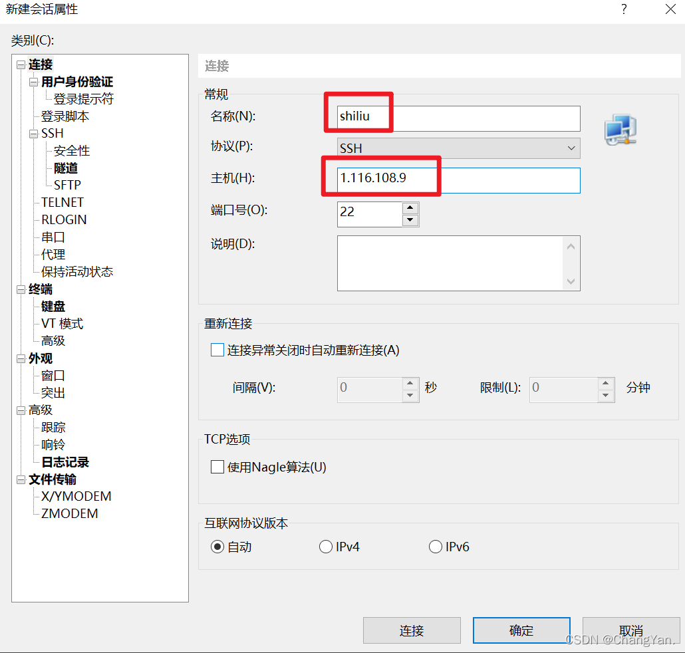
Task: Toggle the Nagle algorithm checkbox
Action: point(217,467)
